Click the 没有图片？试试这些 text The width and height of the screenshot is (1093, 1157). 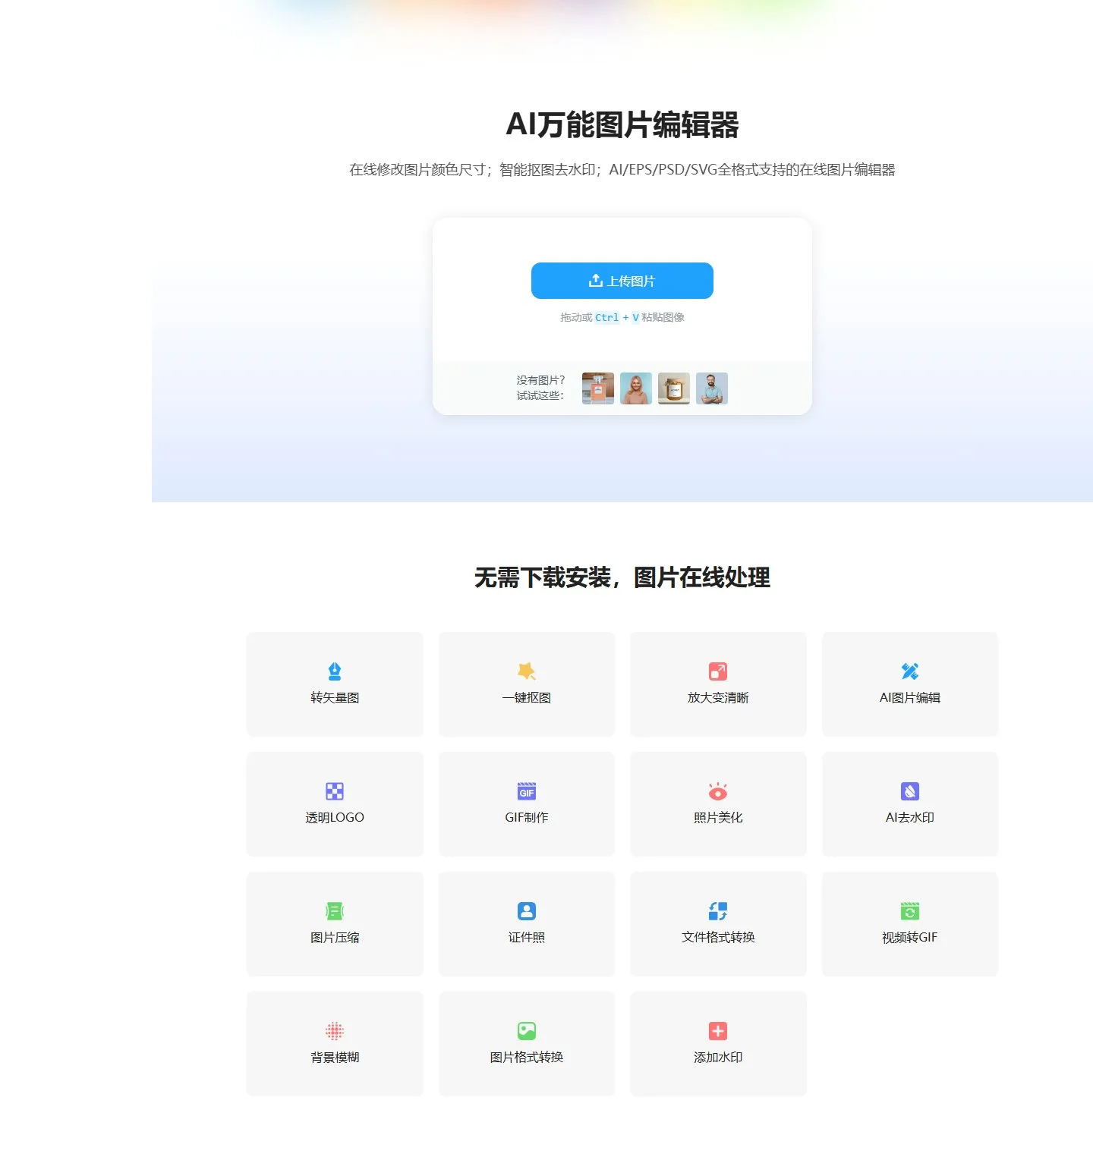541,388
